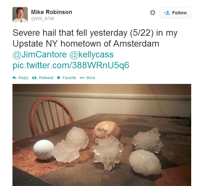Expand the More actions menu

91,78
